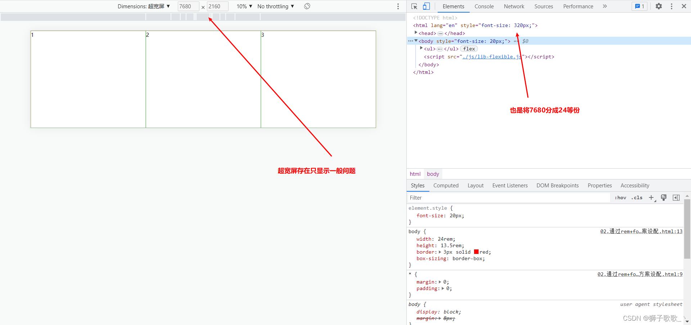The image size is (691, 325).
Task: Expand the ul element node
Action: [x=421, y=48]
